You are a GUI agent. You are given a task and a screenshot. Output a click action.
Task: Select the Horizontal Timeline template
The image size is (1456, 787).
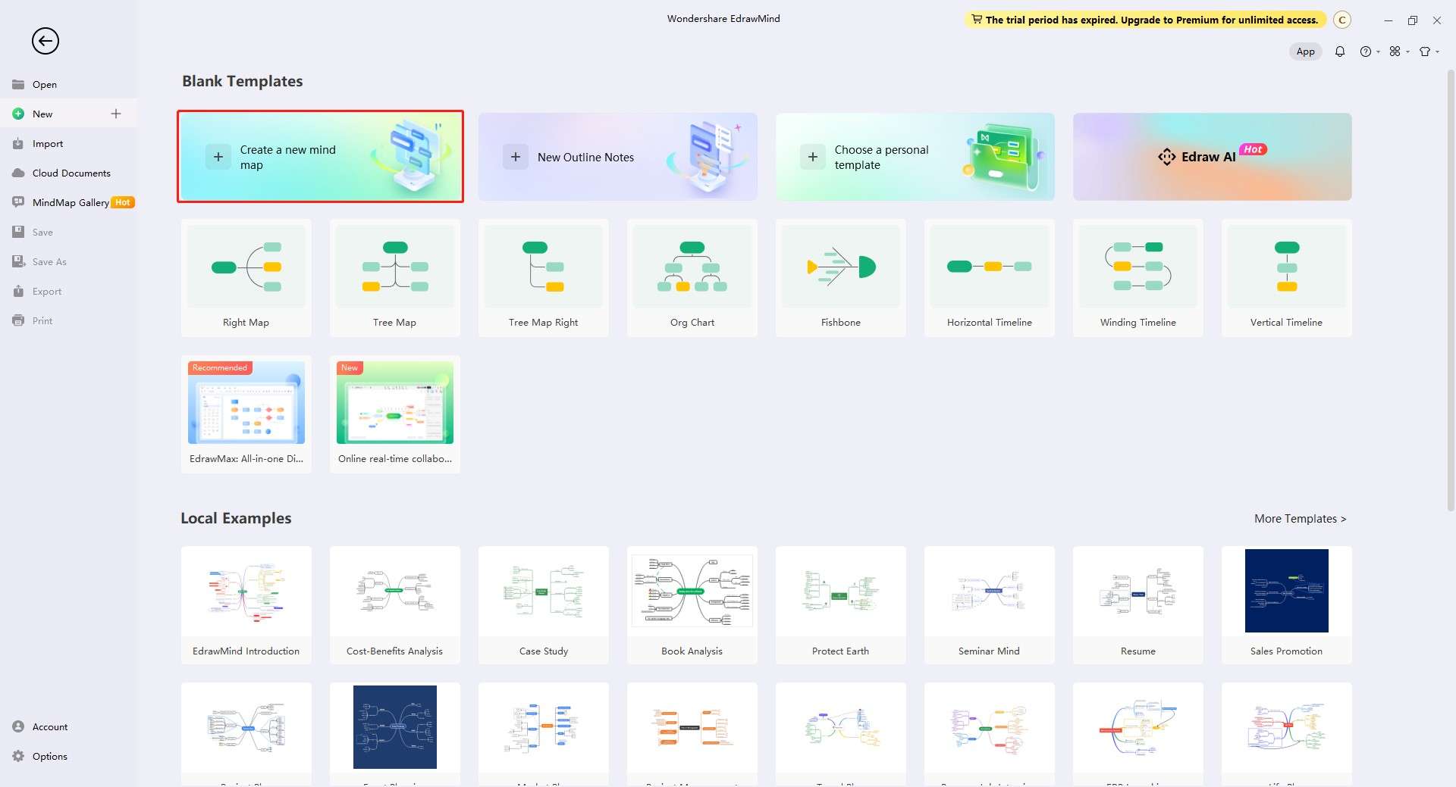pyautogui.click(x=989, y=278)
